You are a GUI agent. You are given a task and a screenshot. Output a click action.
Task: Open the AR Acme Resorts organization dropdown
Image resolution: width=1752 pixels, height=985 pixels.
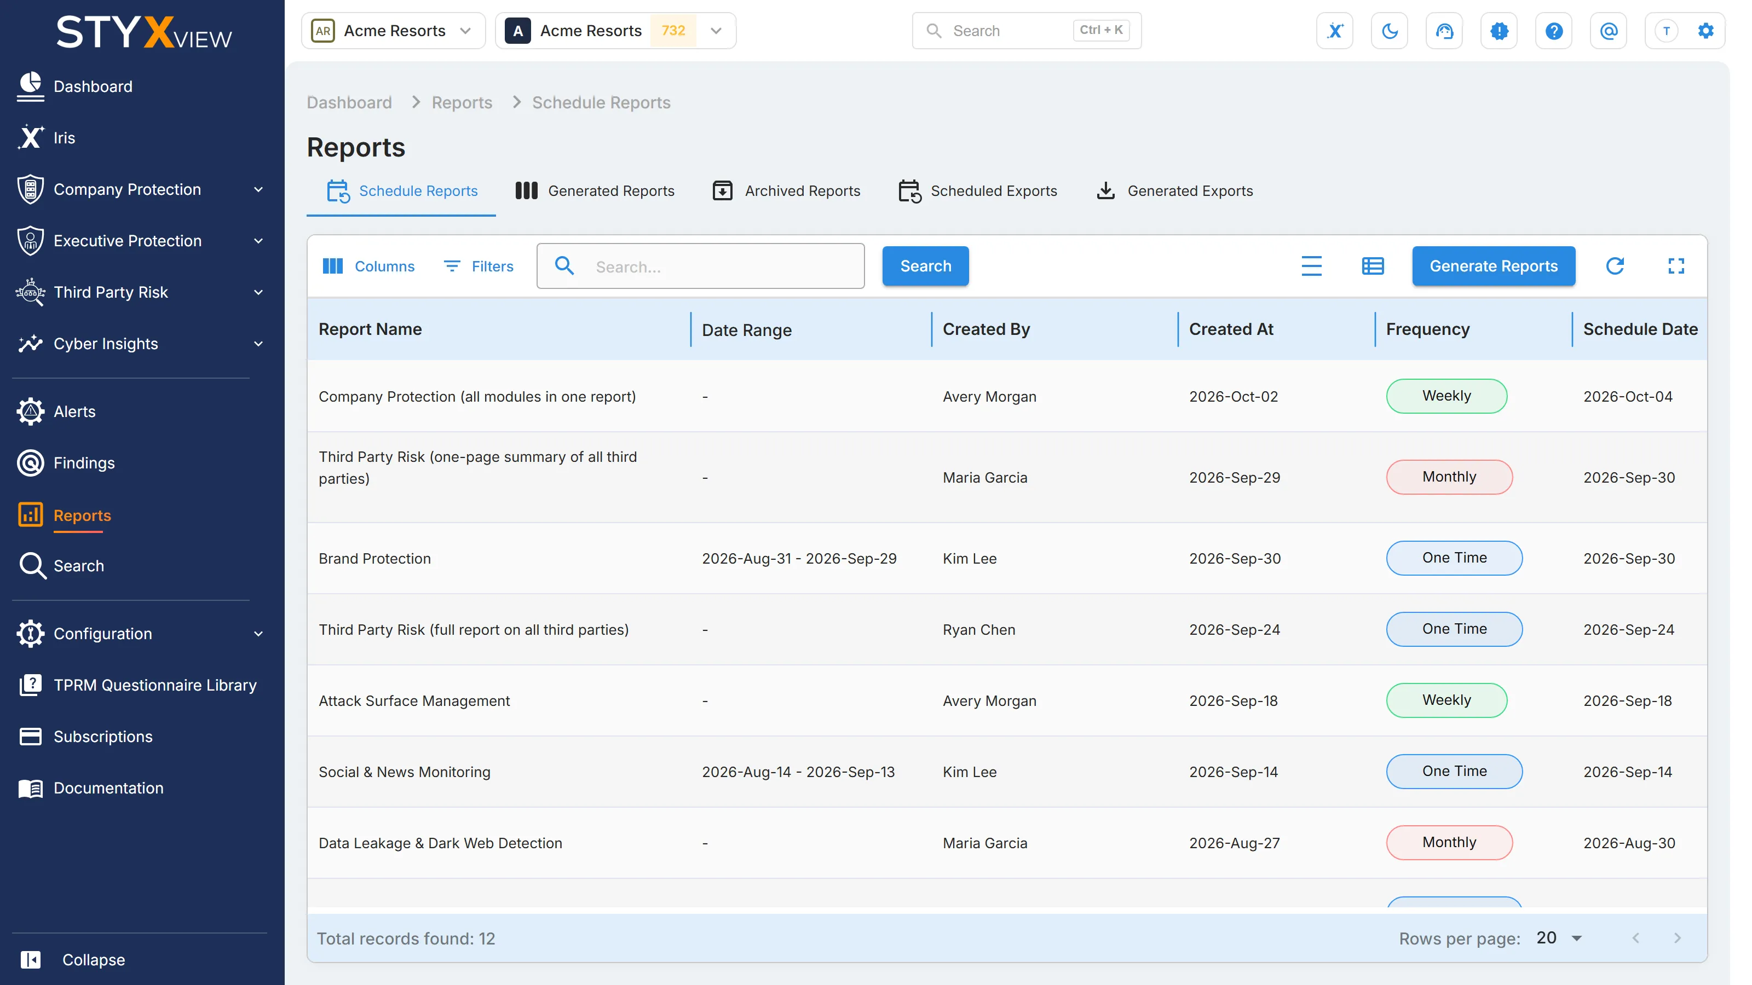pyautogui.click(x=393, y=31)
